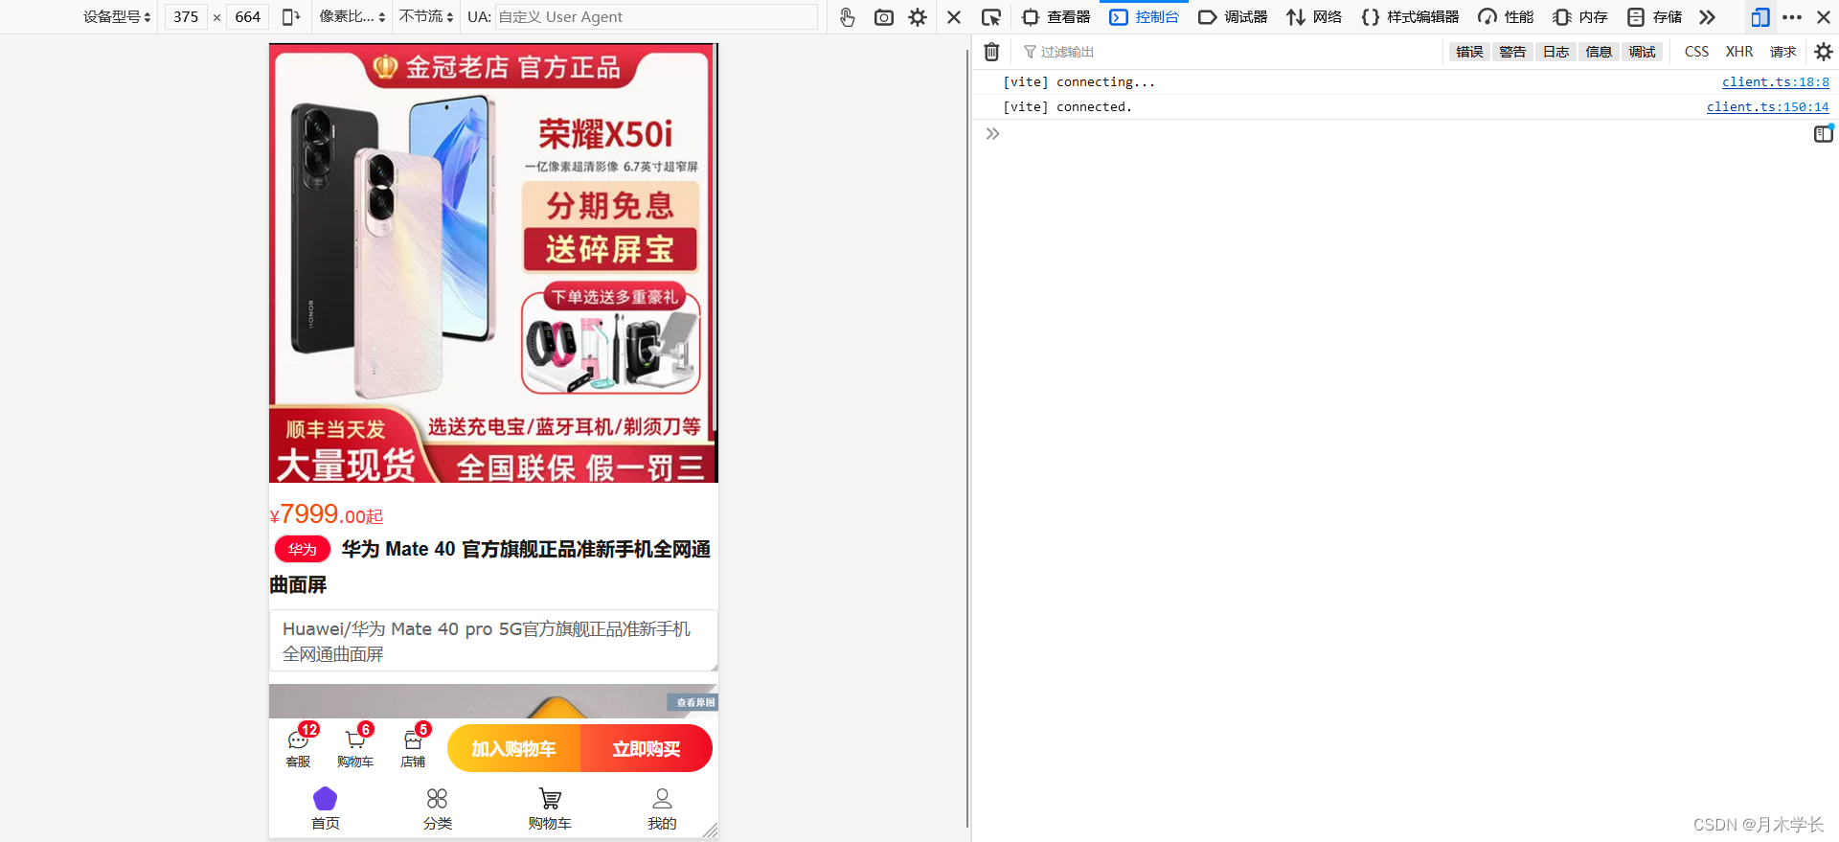Switch to the 内存 memory tab
Image resolution: width=1839 pixels, height=842 pixels.
[x=1580, y=17]
